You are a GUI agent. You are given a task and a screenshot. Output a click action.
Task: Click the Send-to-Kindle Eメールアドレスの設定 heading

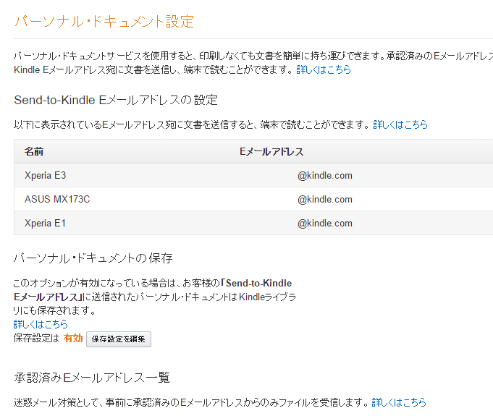coord(116,100)
